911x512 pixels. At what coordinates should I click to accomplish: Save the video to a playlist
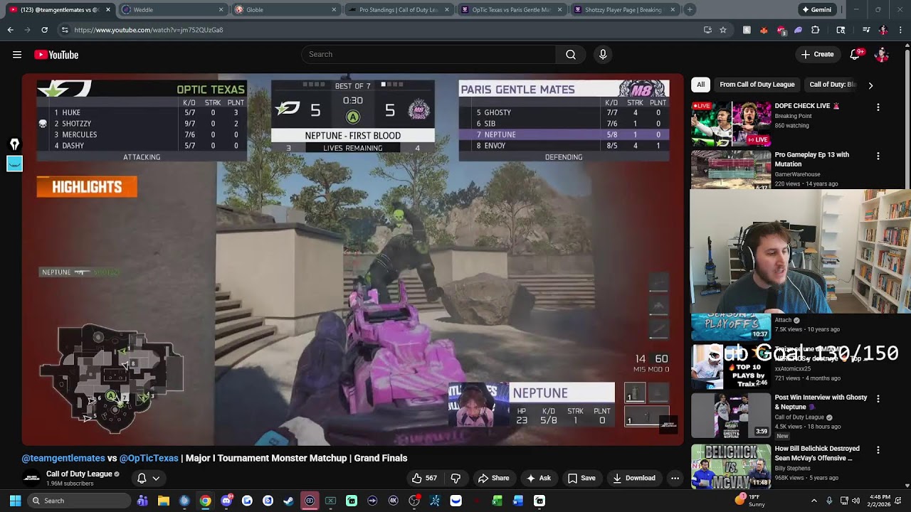pos(581,479)
